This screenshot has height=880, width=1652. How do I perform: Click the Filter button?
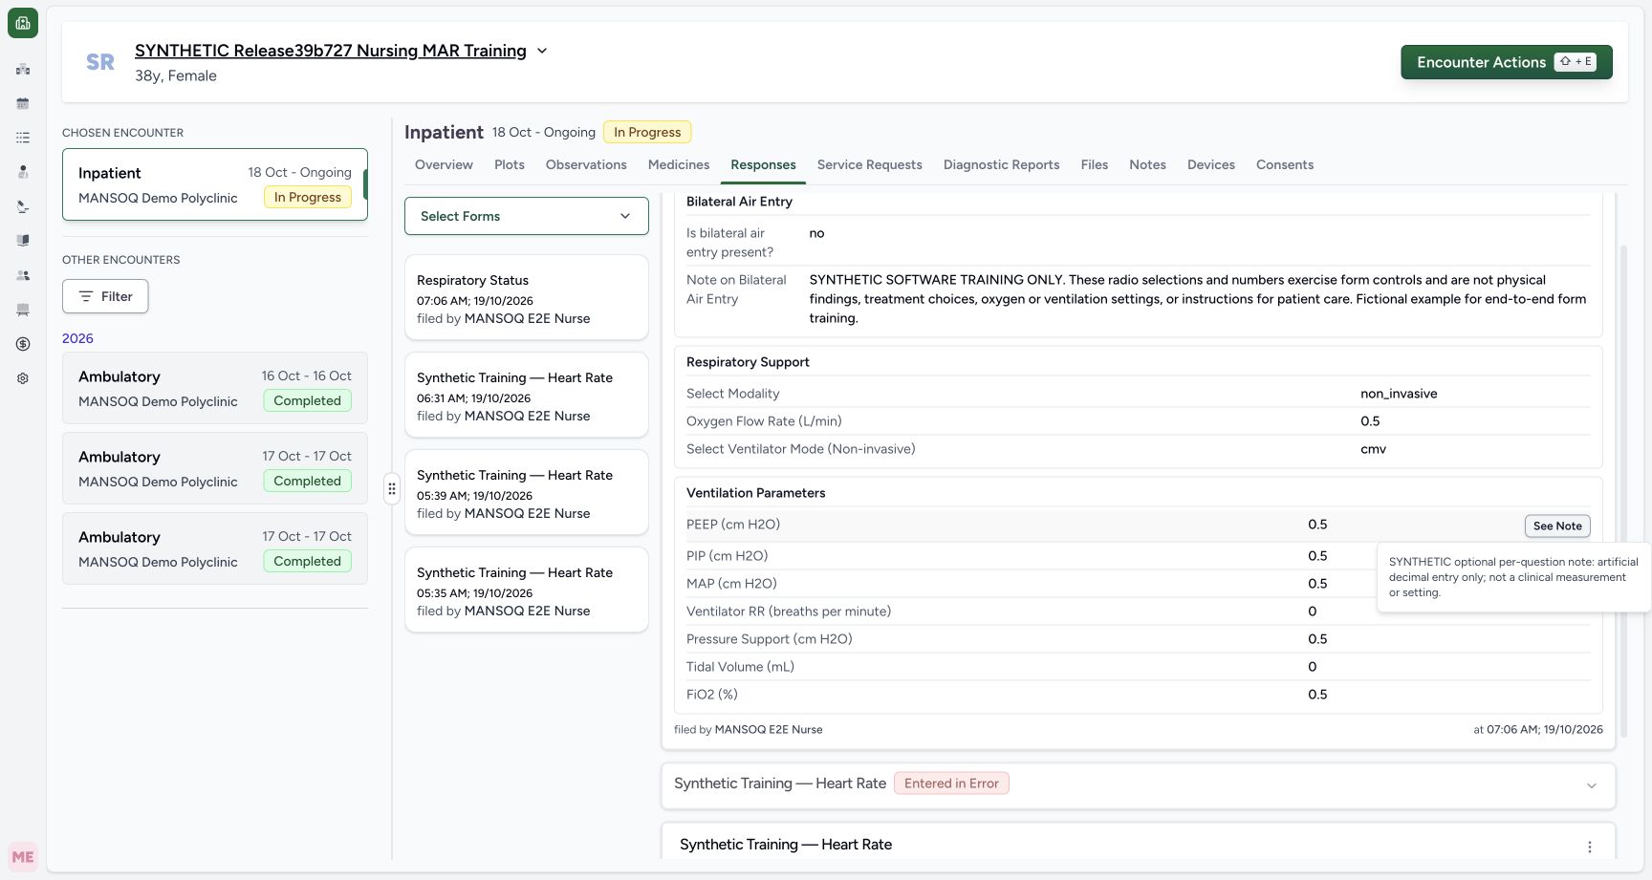pyautogui.click(x=105, y=296)
